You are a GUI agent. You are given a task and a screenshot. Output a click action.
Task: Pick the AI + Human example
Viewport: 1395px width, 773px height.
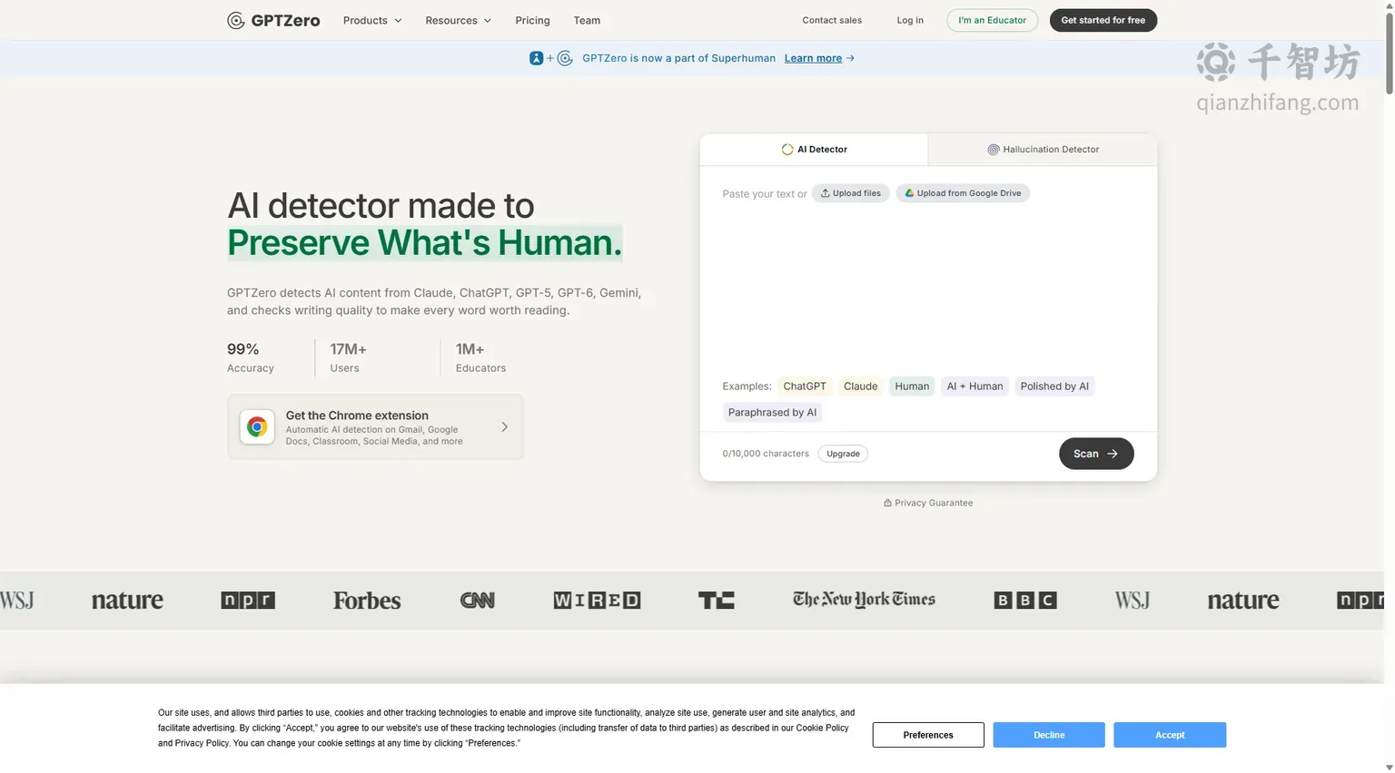pos(975,386)
